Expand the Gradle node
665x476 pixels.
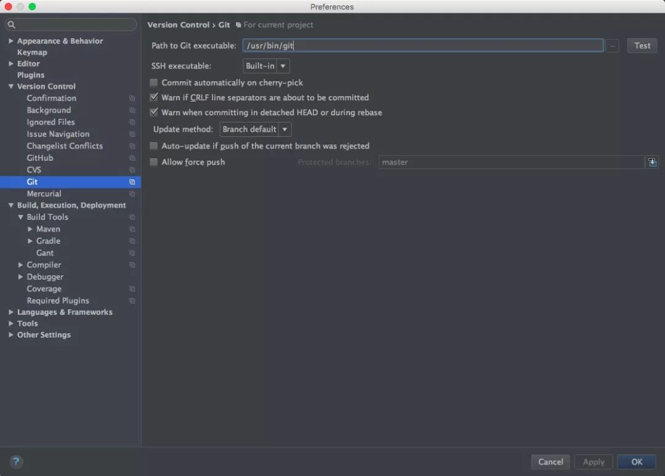30,241
